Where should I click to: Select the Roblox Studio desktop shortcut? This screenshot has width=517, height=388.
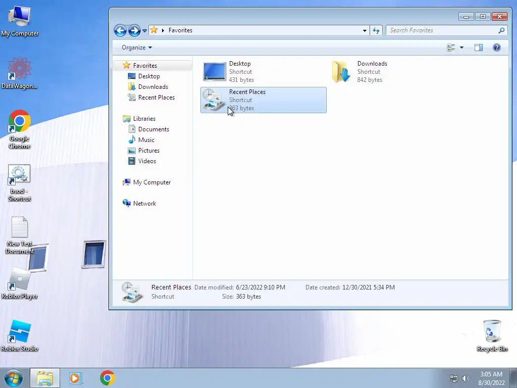click(20, 335)
